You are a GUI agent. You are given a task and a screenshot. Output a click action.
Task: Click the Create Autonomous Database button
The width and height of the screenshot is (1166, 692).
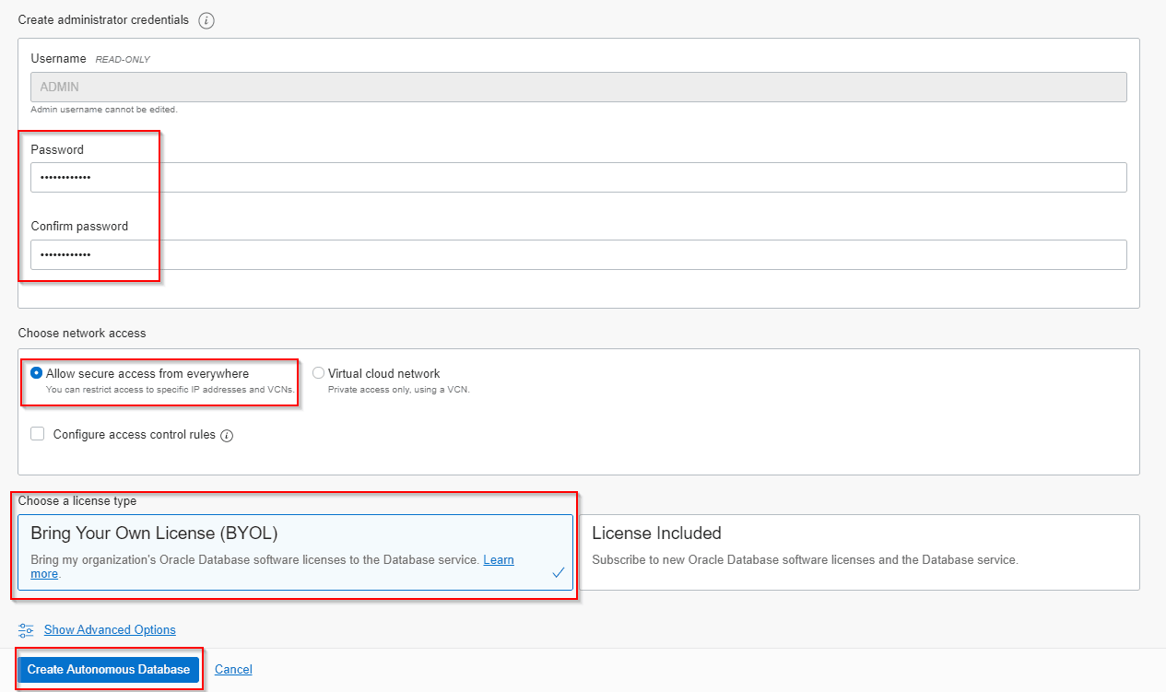108,670
